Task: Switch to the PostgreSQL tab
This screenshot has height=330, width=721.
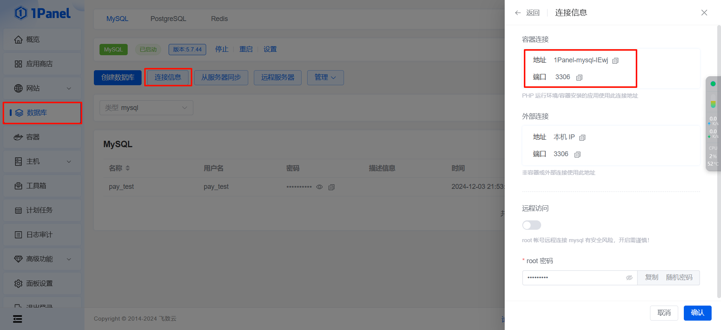Action: 168,19
